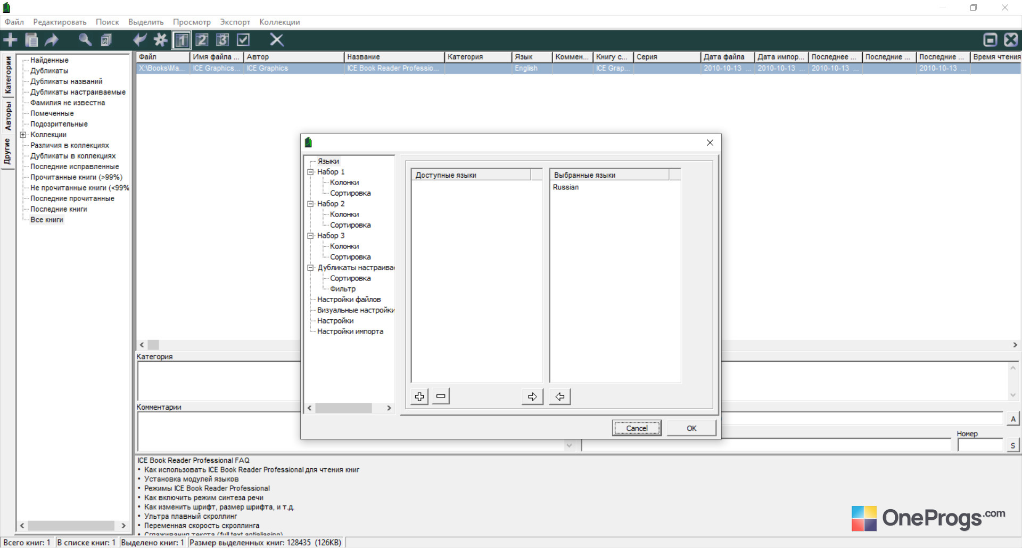Viewport: 1022px width, 548px height.
Task: Click the plus icon in the main toolbar
Action: [10, 40]
